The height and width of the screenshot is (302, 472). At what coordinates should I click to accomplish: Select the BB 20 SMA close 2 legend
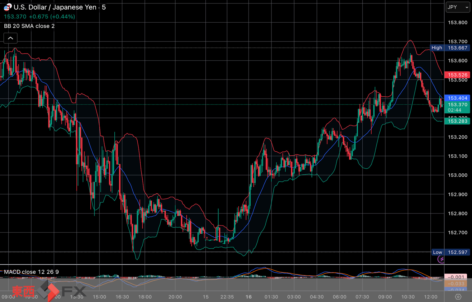[x=29, y=26]
